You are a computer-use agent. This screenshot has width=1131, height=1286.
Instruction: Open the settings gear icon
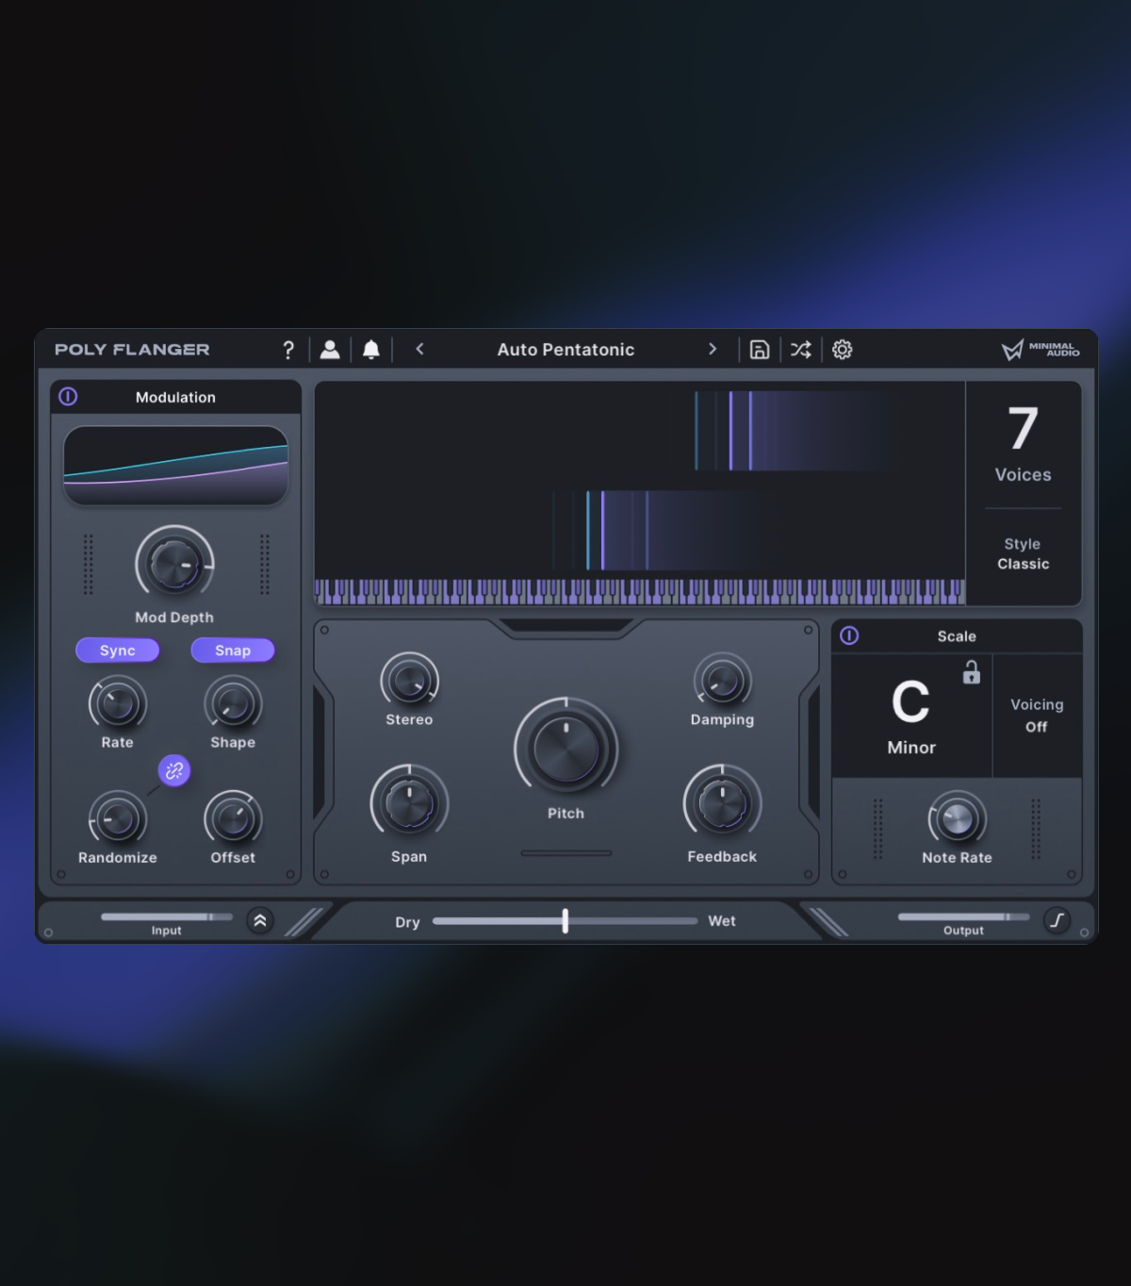(x=842, y=350)
